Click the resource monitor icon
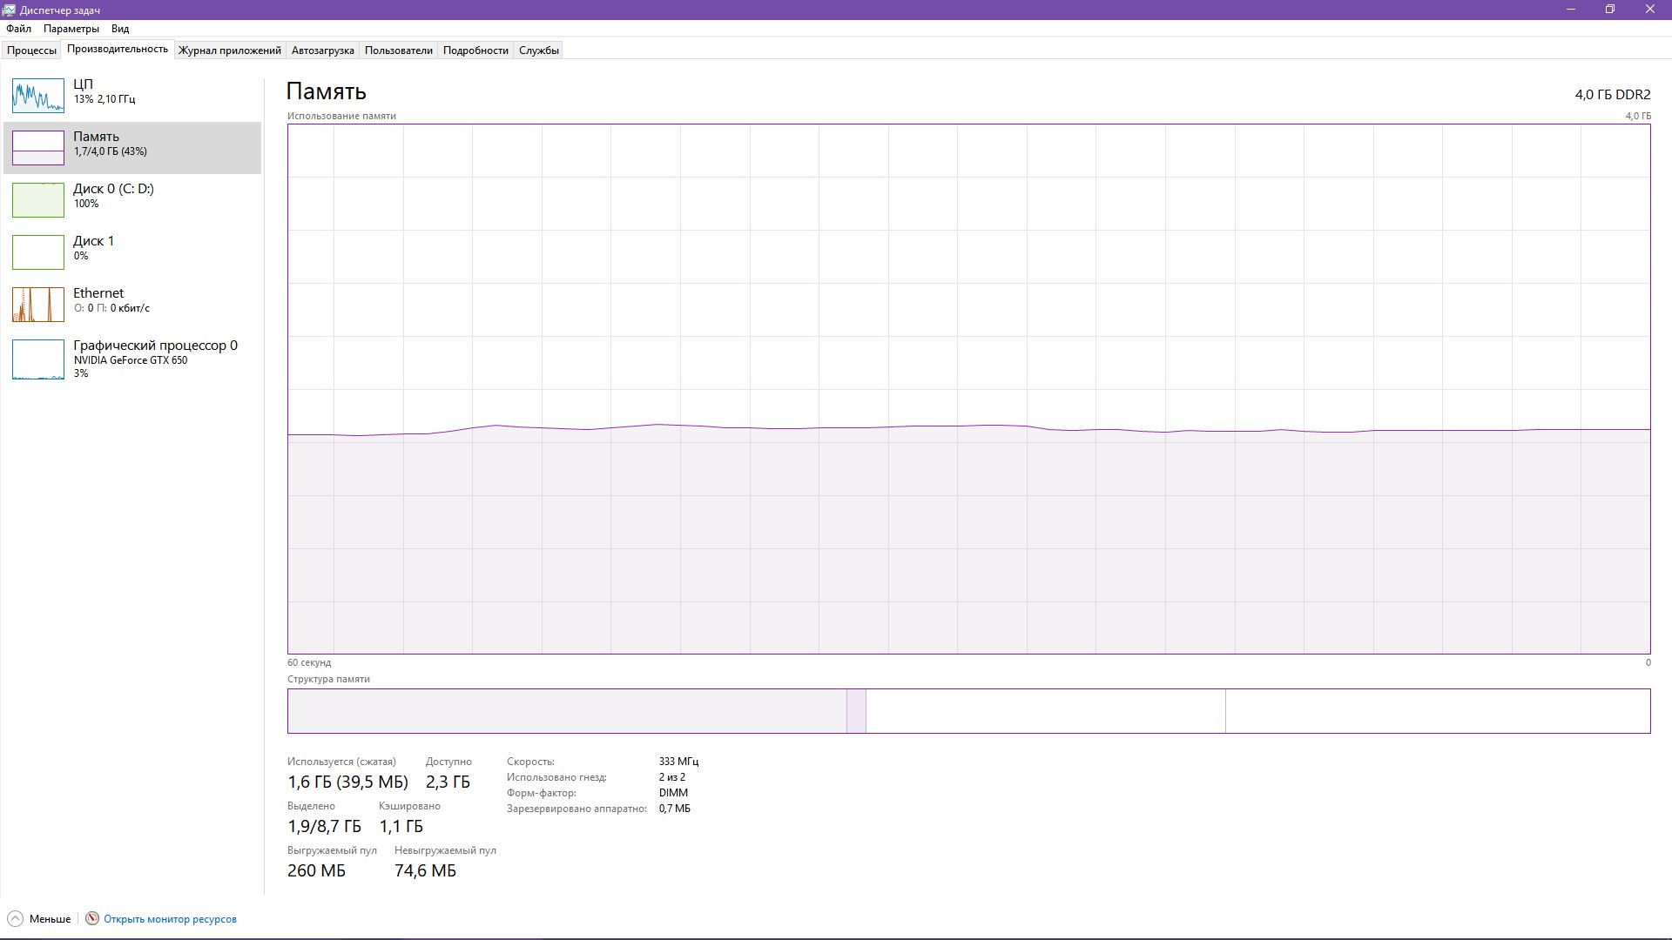Screen dimensions: 1672x940 92,919
